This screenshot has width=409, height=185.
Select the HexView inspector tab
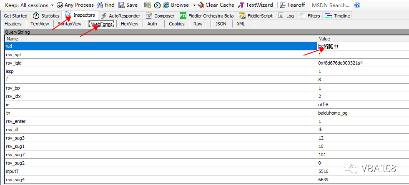[129, 24]
